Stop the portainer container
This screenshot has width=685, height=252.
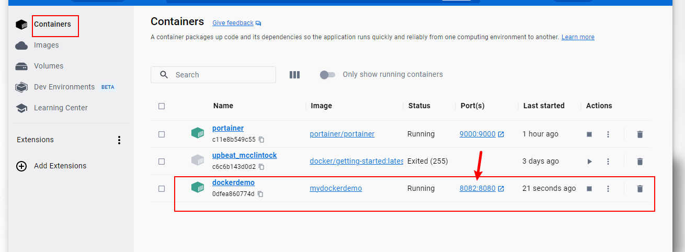click(x=589, y=134)
